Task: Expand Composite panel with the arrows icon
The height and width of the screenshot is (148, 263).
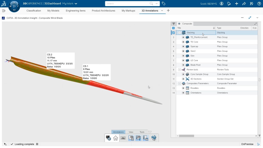Action: coord(255,24)
